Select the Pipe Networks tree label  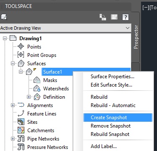coord(43,139)
